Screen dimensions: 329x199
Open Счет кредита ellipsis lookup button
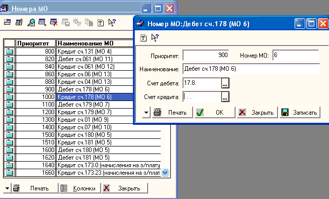coord(225,96)
